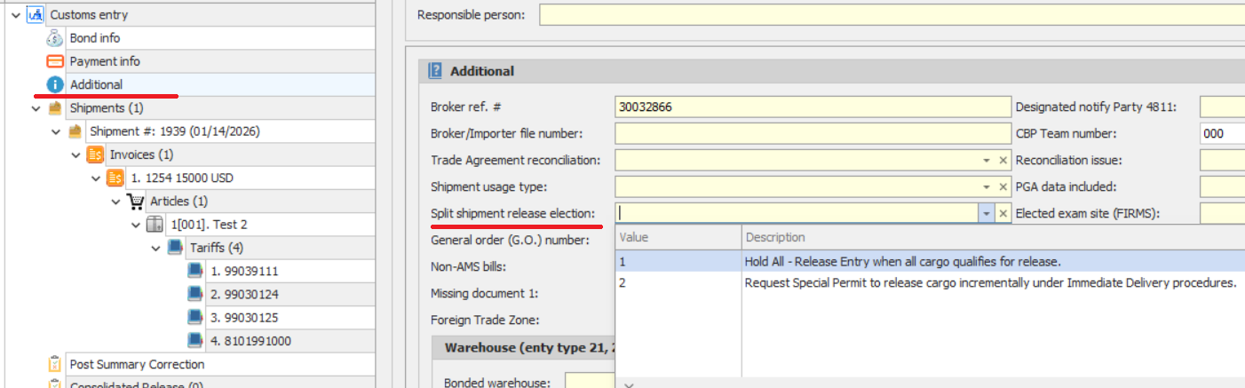This screenshot has width=1245, height=388.
Task: Click the Payment info card icon
Action: coord(55,61)
